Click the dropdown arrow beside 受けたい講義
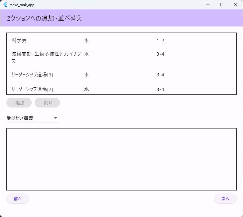The width and height of the screenshot is (243, 217). 55,118
